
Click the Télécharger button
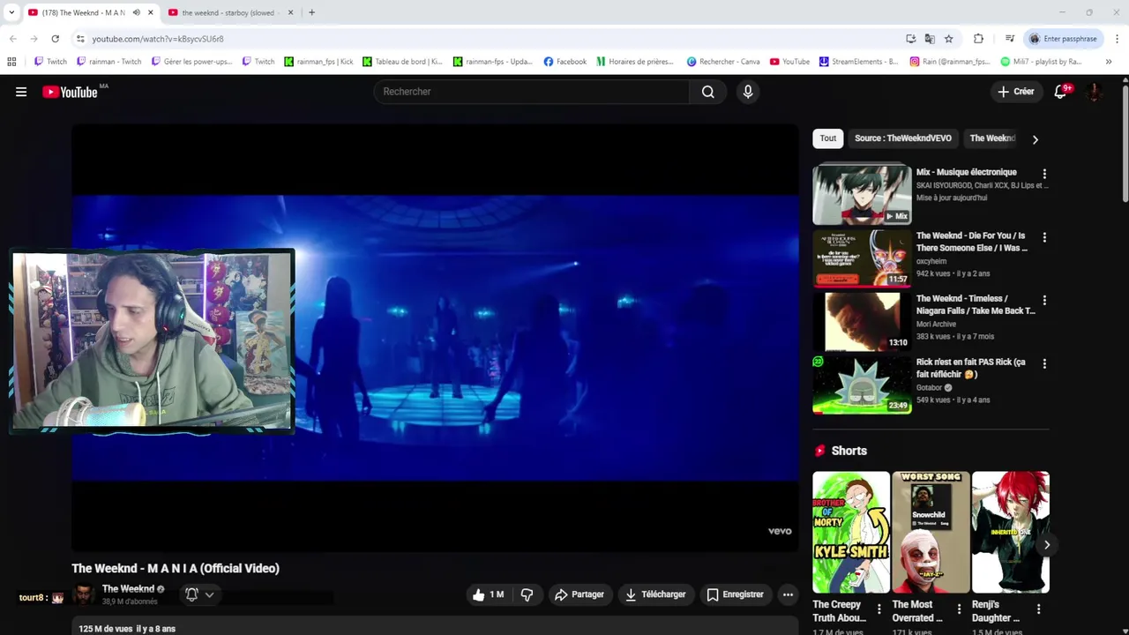coord(655,594)
